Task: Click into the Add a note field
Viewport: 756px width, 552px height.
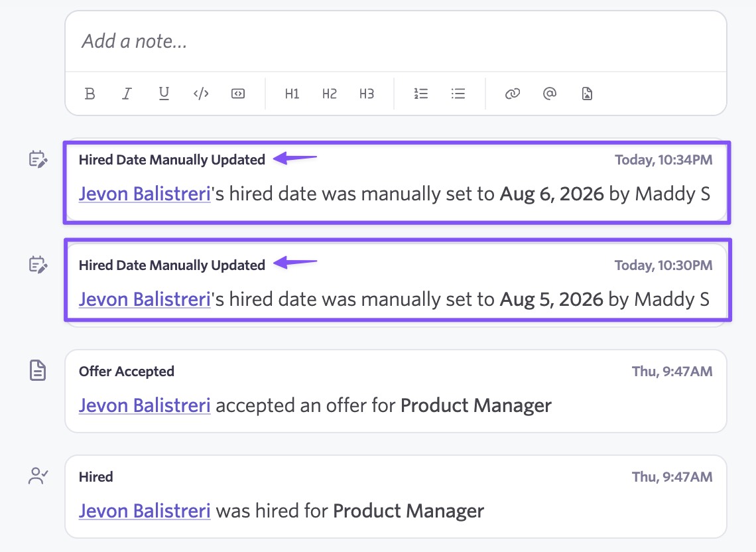Action: click(395, 42)
